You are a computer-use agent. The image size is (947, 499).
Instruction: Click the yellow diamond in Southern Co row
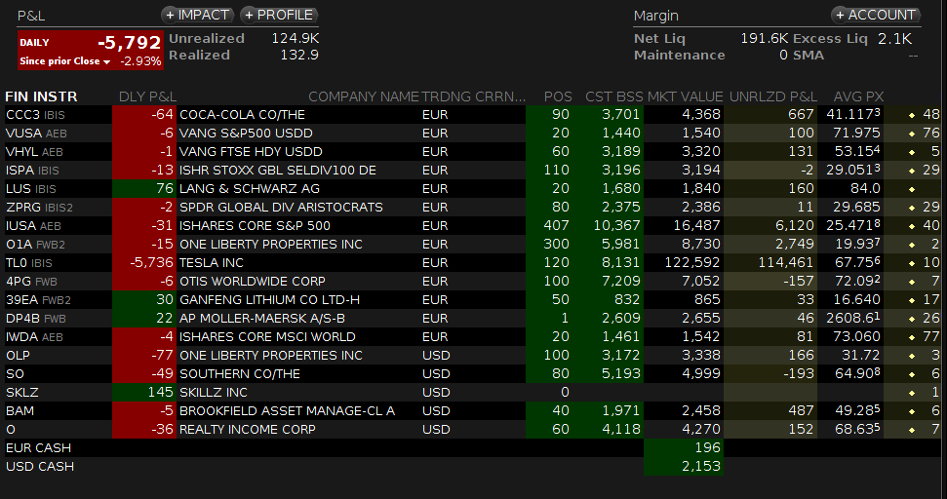tap(911, 374)
